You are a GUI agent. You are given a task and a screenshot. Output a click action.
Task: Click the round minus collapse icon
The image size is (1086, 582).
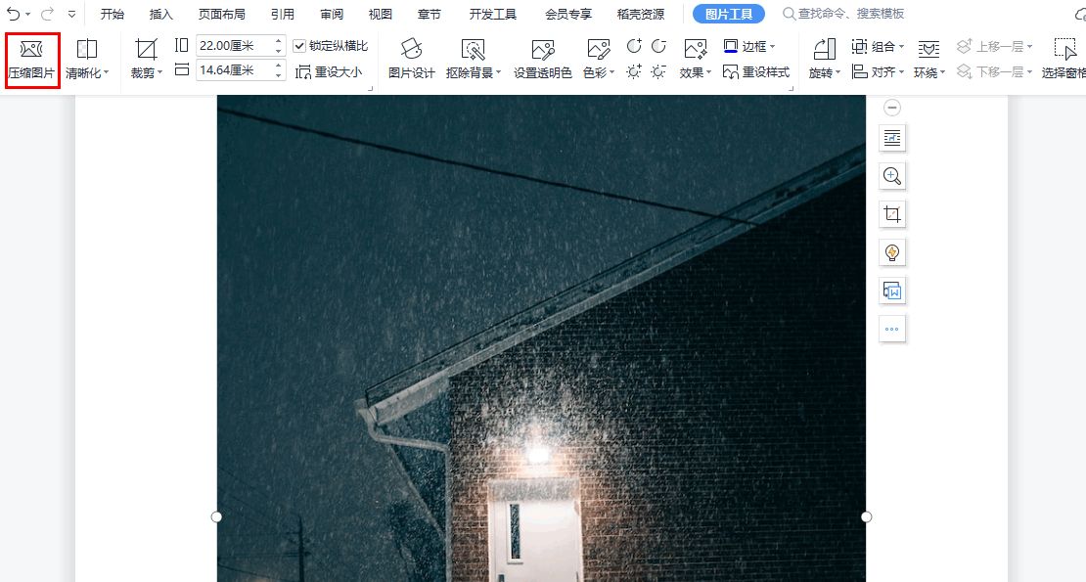coord(892,108)
